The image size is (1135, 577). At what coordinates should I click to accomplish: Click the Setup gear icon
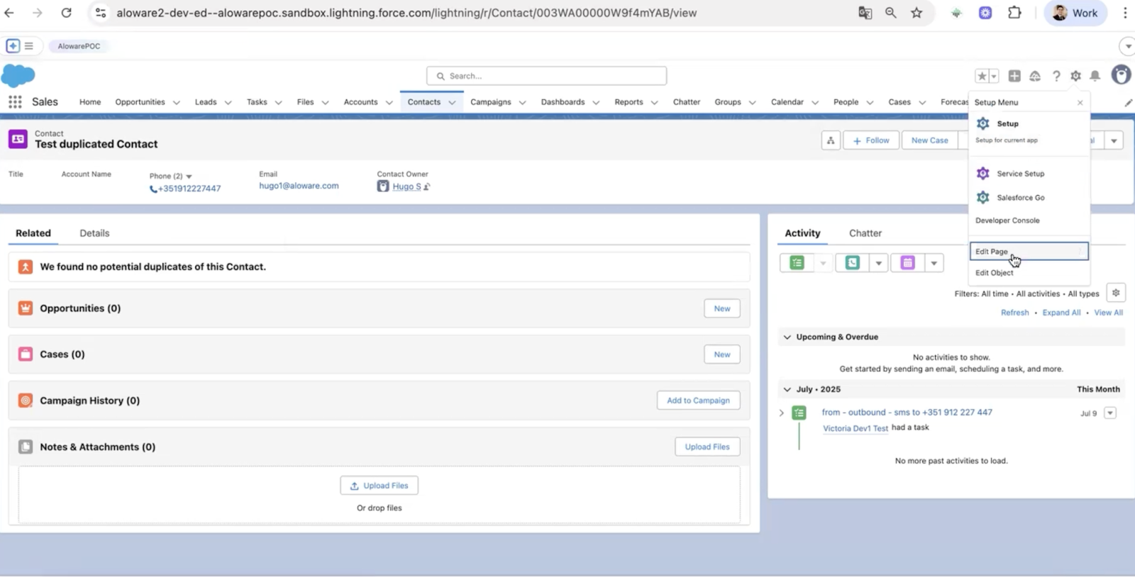[1076, 76]
